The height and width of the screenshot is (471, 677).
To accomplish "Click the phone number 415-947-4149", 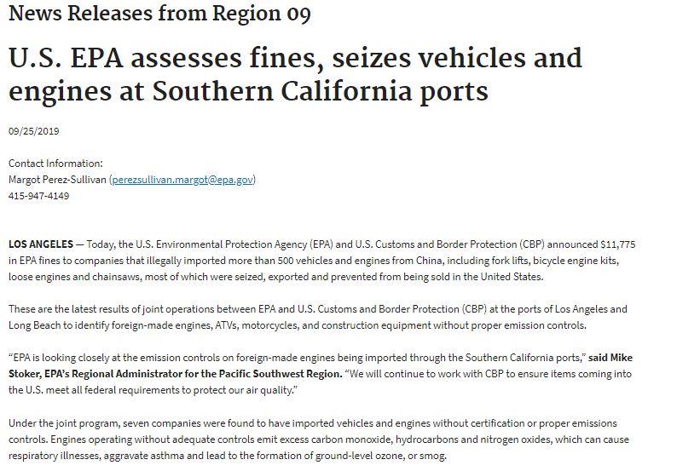I will (x=39, y=196).
